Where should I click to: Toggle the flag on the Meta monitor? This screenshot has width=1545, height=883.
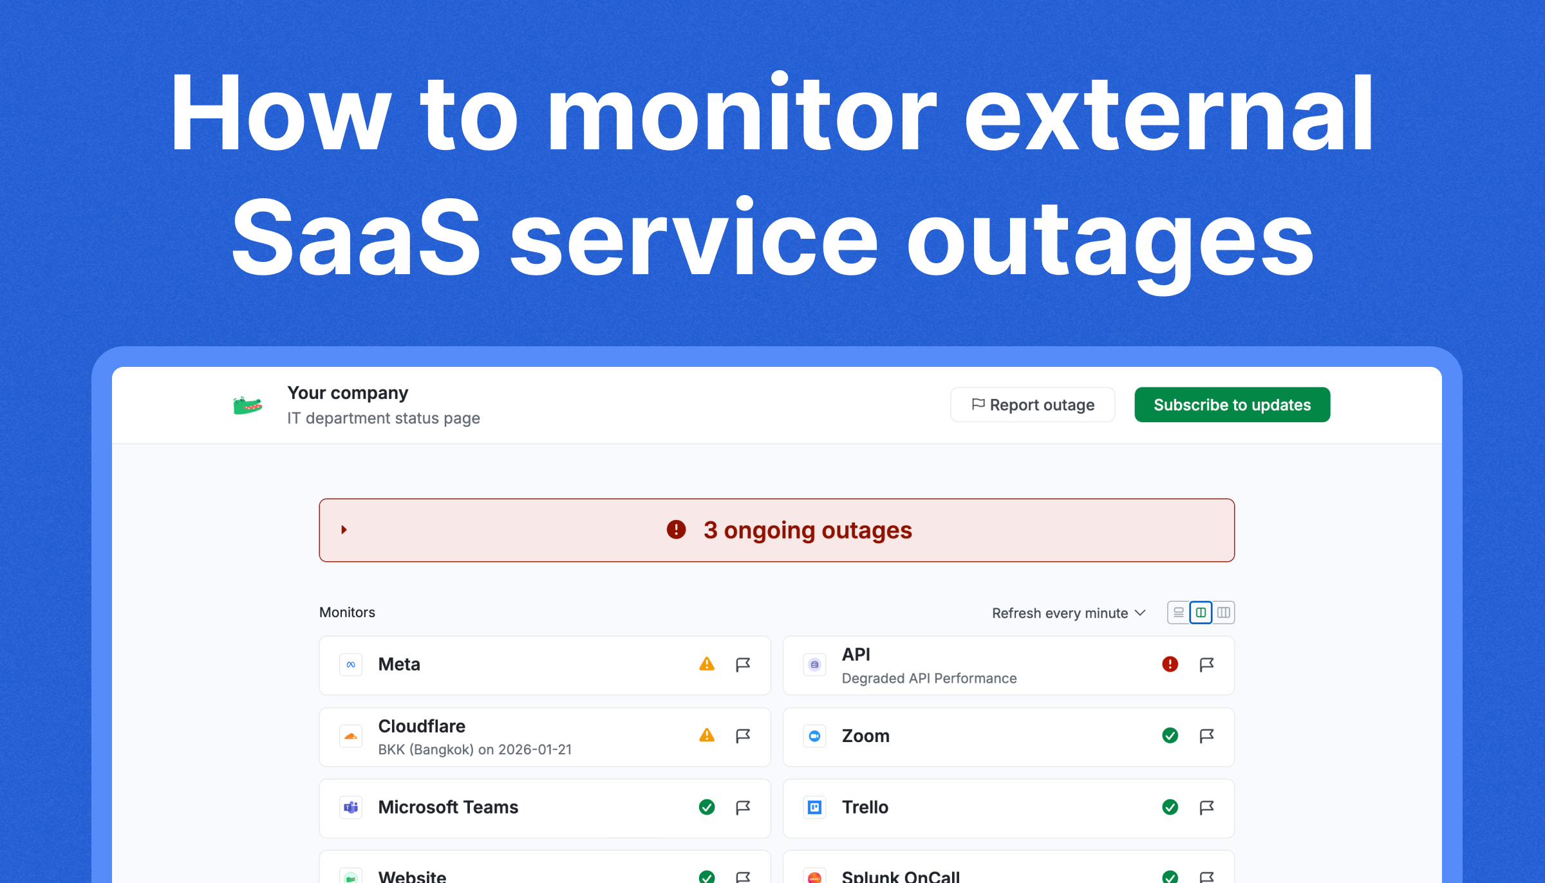click(x=744, y=665)
